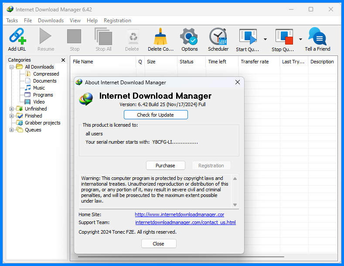This screenshot has height=266, width=344.
Task: Close the Categories panel
Action: [x=63, y=60]
